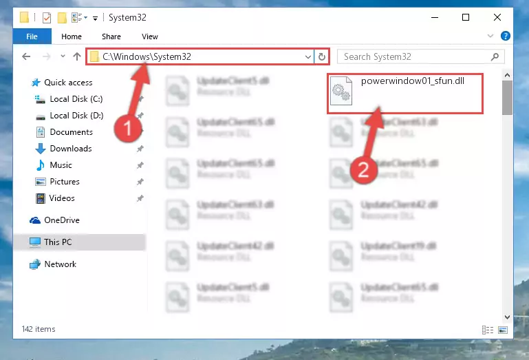Open the File ribbon tab
The width and height of the screenshot is (529, 360).
tap(32, 36)
